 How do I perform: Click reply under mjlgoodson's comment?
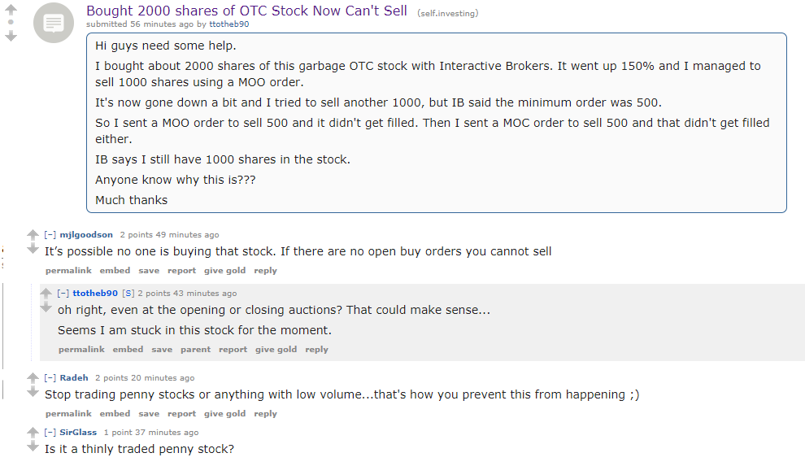(265, 271)
